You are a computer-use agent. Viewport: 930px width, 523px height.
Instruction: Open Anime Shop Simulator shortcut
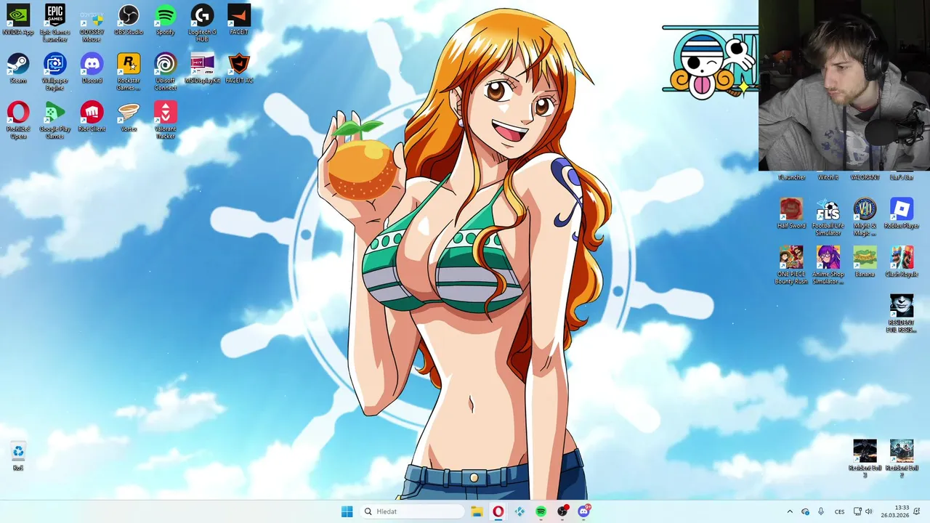828,265
